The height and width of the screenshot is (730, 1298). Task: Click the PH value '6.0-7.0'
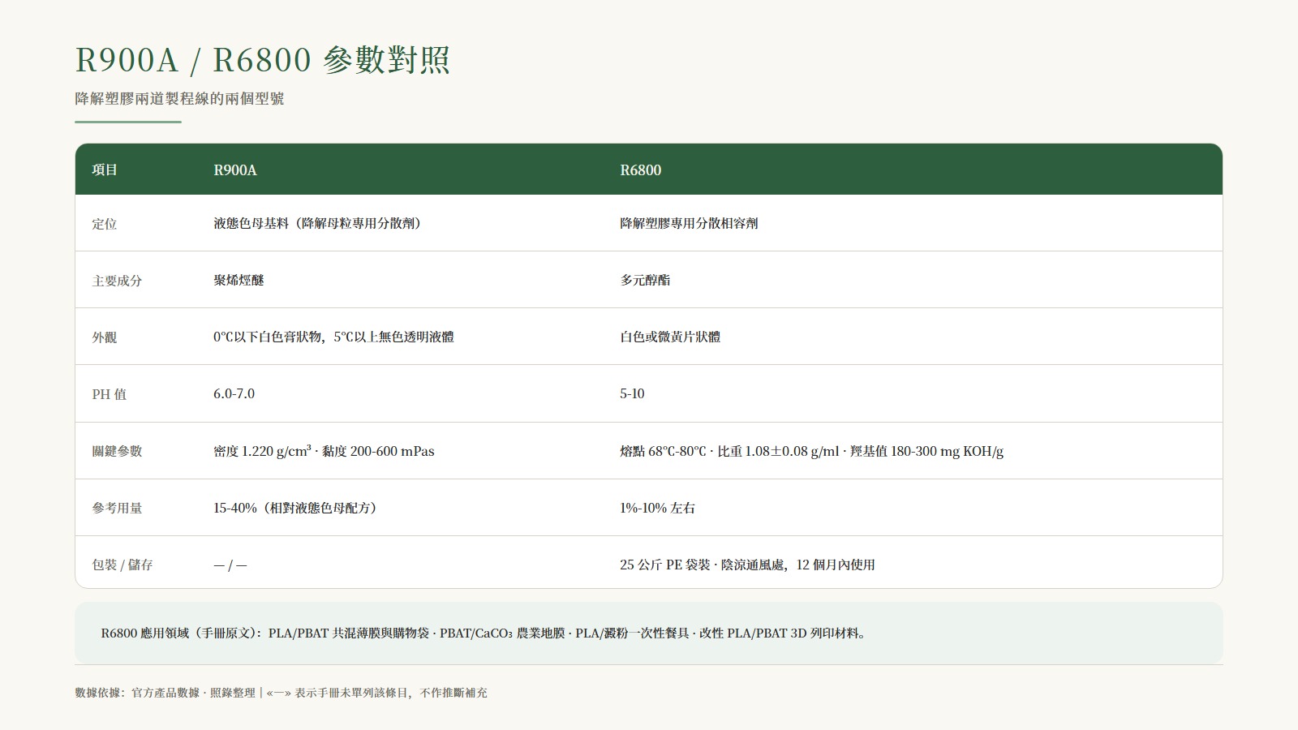234,393
